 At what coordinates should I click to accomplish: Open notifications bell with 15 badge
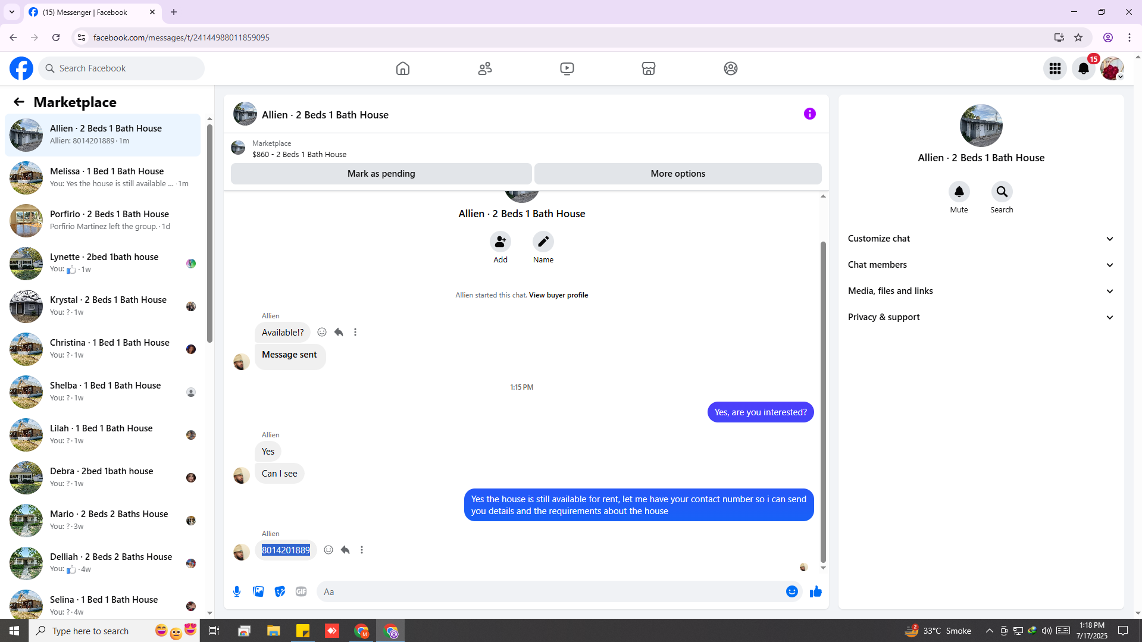[1084, 68]
